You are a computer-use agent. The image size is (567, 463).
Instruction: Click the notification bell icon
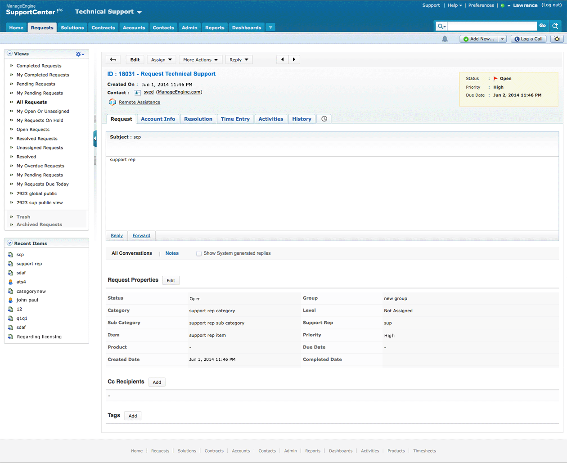pos(445,39)
